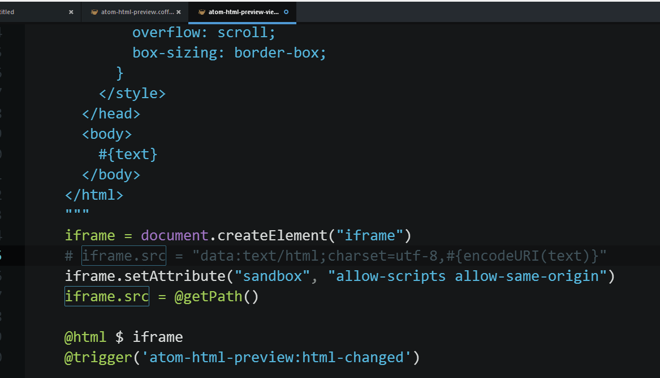Click the blue modified-file indicator on active tab
Image resolution: width=660 pixels, height=378 pixels.
tap(286, 11)
